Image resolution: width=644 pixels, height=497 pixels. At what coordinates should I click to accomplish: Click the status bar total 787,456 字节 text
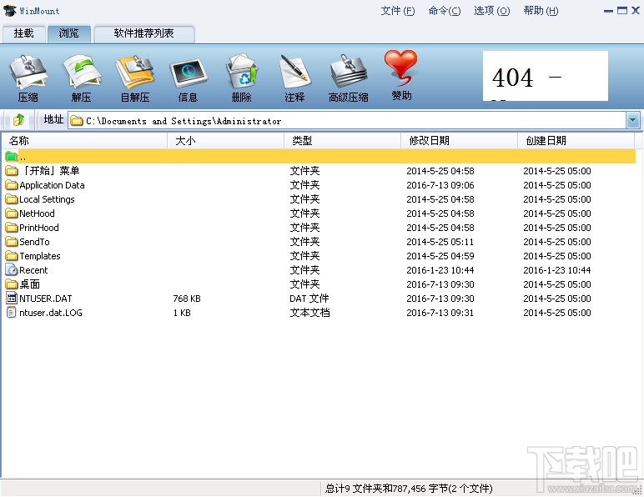coord(409,489)
